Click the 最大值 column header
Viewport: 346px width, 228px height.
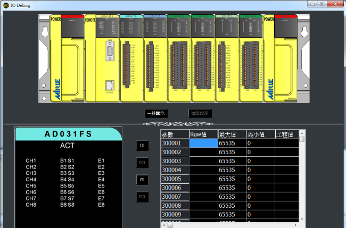(231, 134)
